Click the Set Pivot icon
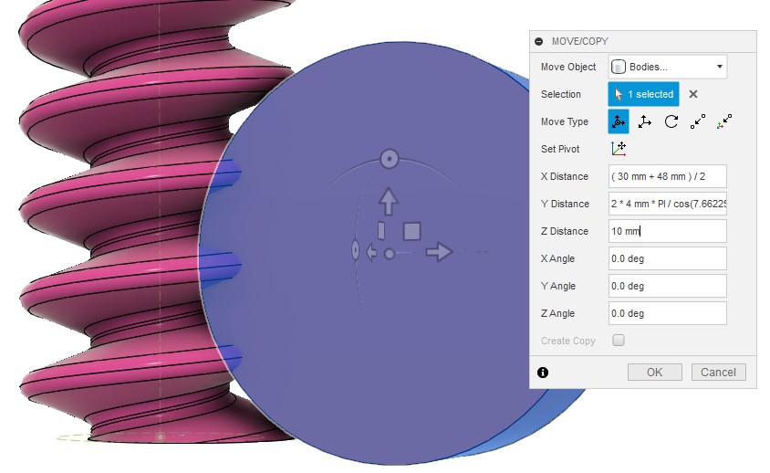The image size is (770, 473). (619, 149)
